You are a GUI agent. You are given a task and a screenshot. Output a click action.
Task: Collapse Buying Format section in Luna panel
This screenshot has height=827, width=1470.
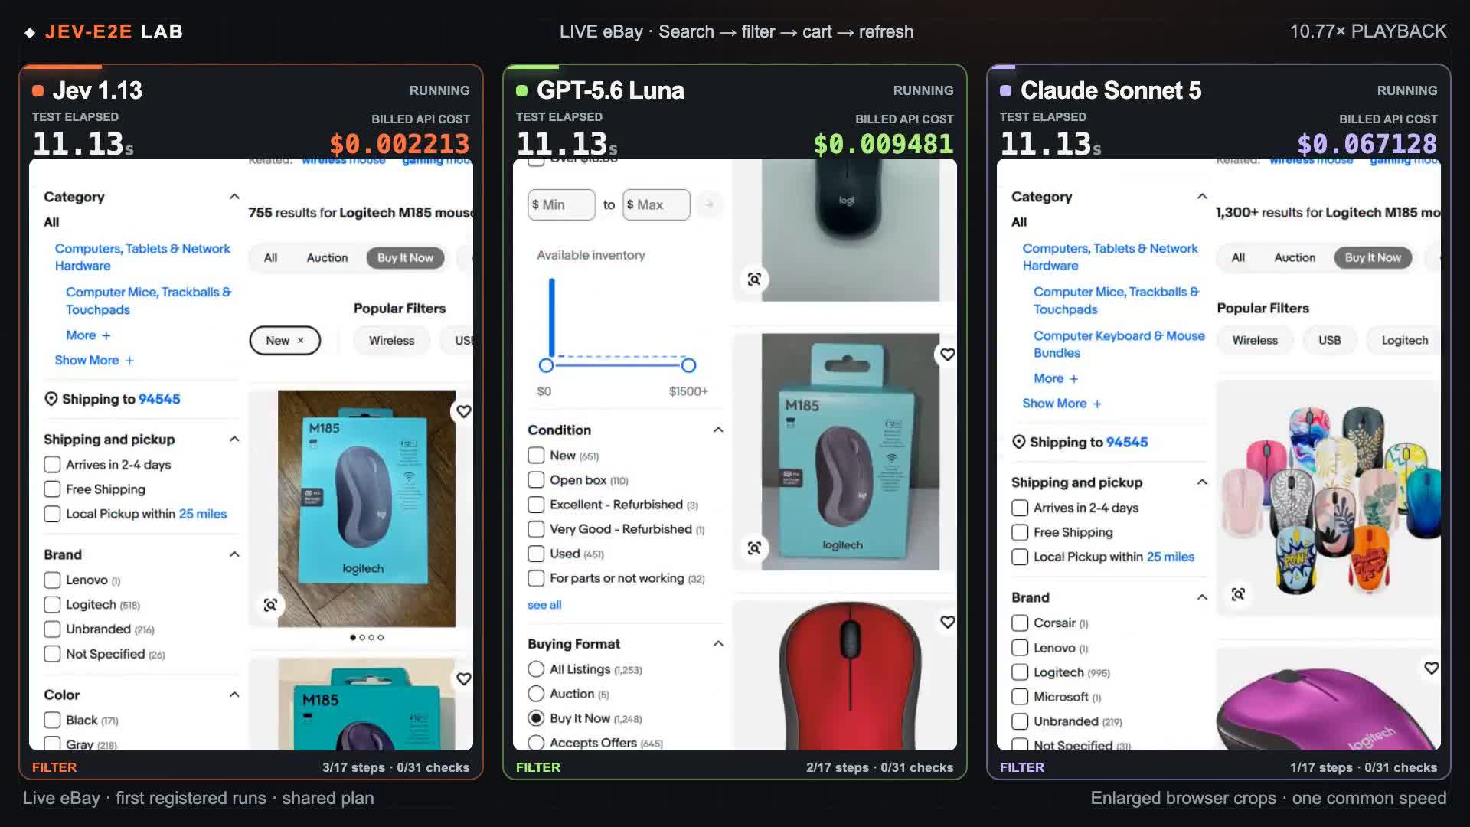pos(718,643)
